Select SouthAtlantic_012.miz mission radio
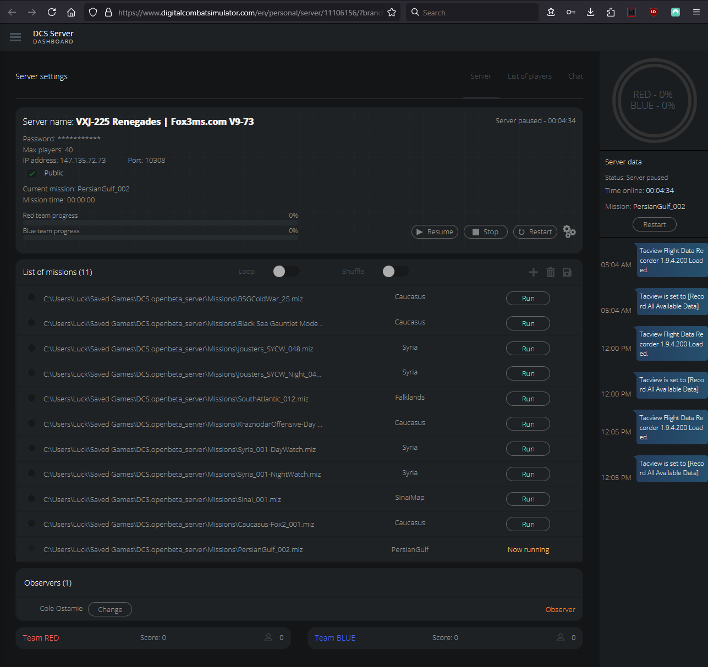 tap(31, 398)
